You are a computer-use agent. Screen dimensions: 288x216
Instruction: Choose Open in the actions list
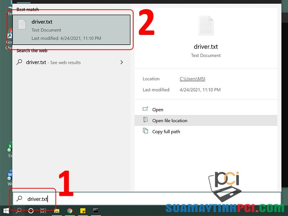click(206, 109)
